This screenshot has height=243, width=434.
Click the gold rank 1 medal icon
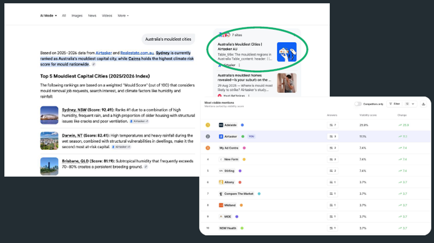[208, 125]
